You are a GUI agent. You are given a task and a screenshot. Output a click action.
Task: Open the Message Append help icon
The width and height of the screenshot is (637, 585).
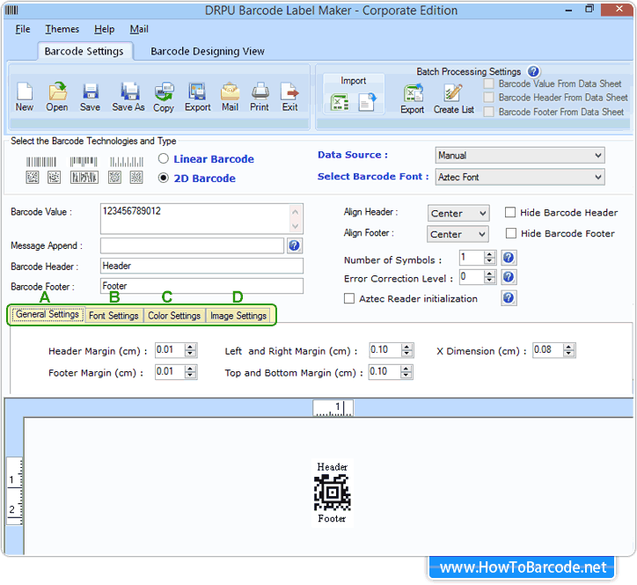(294, 245)
